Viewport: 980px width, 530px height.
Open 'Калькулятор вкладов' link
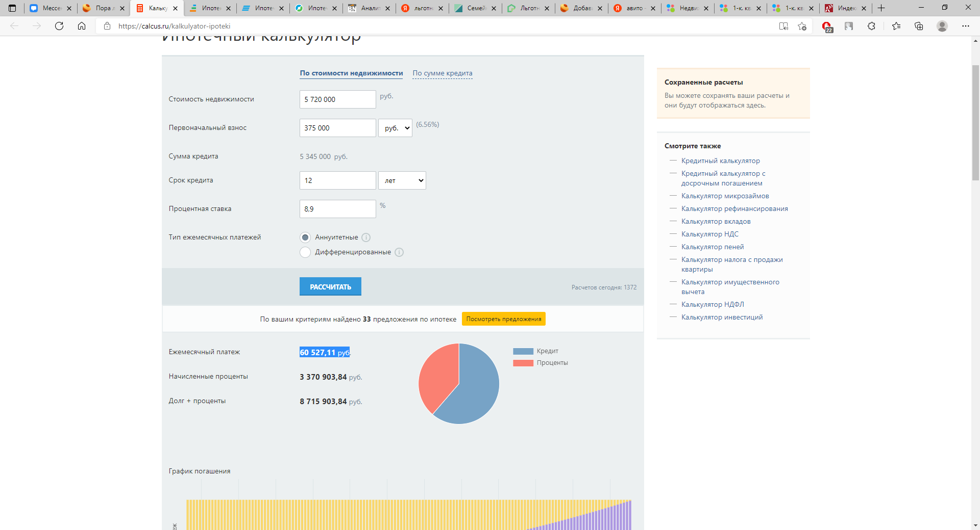(716, 222)
